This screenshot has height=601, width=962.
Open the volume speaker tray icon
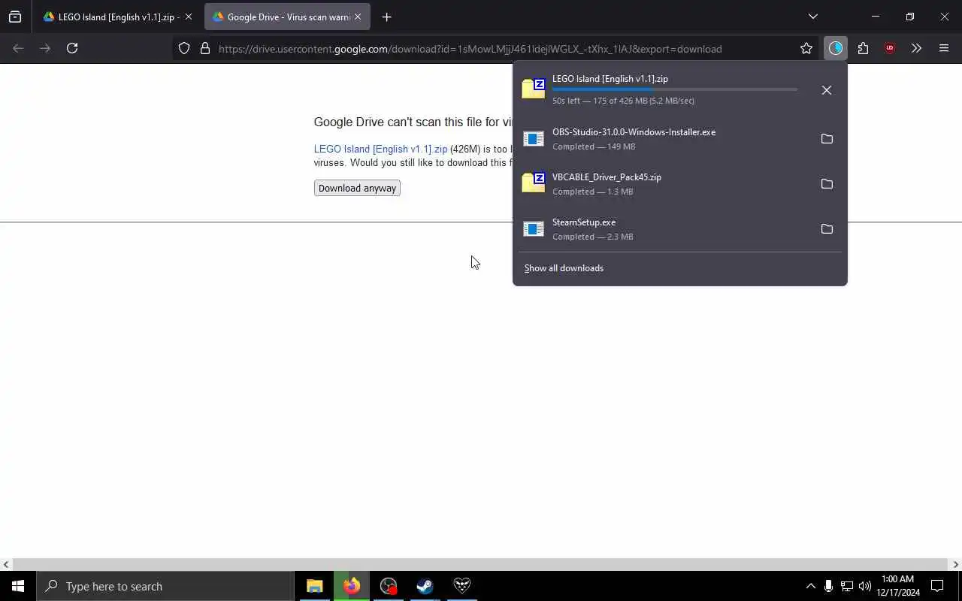(865, 586)
